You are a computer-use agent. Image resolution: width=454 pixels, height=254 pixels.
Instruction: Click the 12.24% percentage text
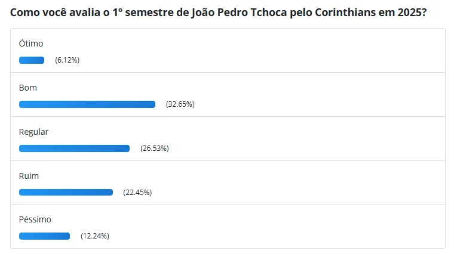pyautogui.click(x=95, y=236)
